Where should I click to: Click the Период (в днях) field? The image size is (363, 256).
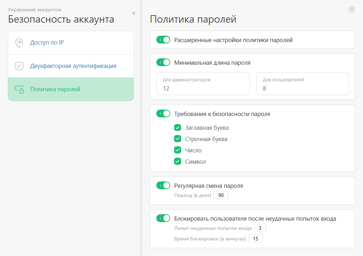(221, 196)
